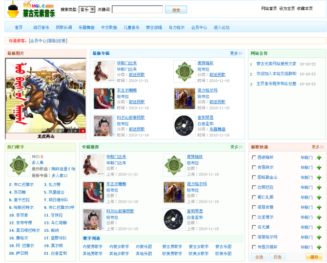Open 毕斯门达来 cover in 最新专辑
Viewport: 327px width, 263px height.
(104, 71)
